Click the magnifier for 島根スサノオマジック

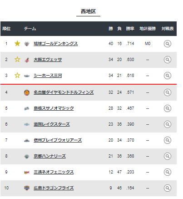168,108
